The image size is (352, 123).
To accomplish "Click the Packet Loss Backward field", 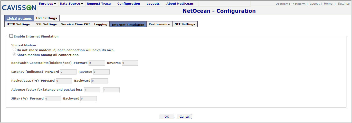I will (100, 81).
